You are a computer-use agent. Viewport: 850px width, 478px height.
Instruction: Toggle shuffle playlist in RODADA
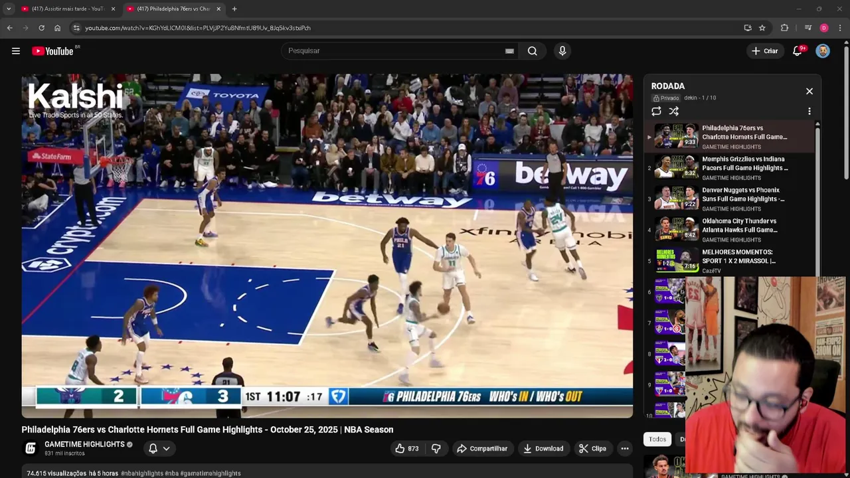(674, 112)
